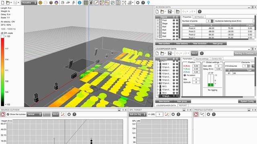
Task: Expand main toolbar save dropdown arrow
Action: [x=18, y=3]
